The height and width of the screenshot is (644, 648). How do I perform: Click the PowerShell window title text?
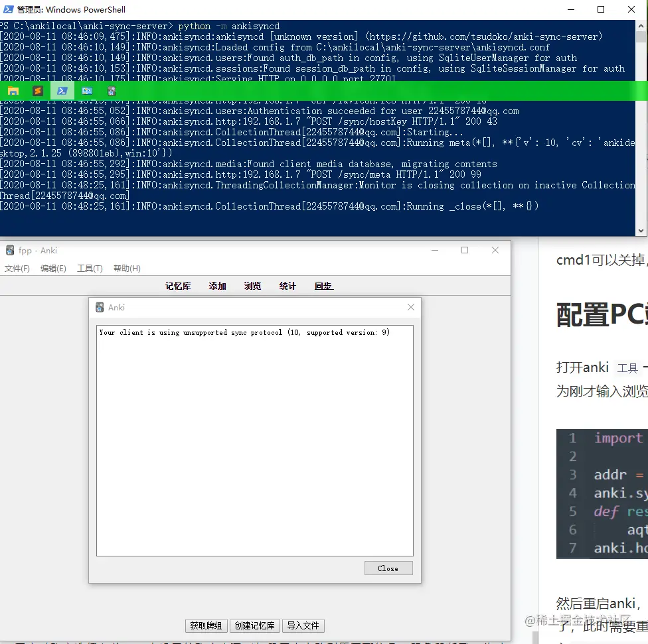(x=71, y=9)
